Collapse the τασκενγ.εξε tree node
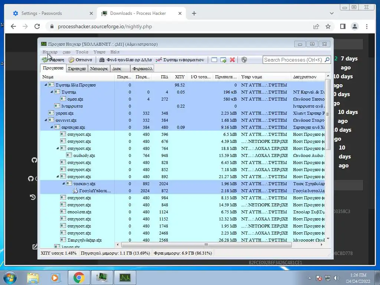This screenshot has width=380, height=285. [63, 183]
